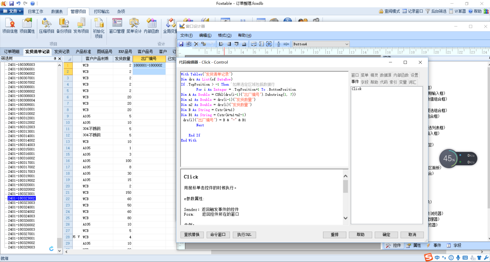Toggle the pin on 筛选树 panel
490x262 pixels.
point(55,59)
